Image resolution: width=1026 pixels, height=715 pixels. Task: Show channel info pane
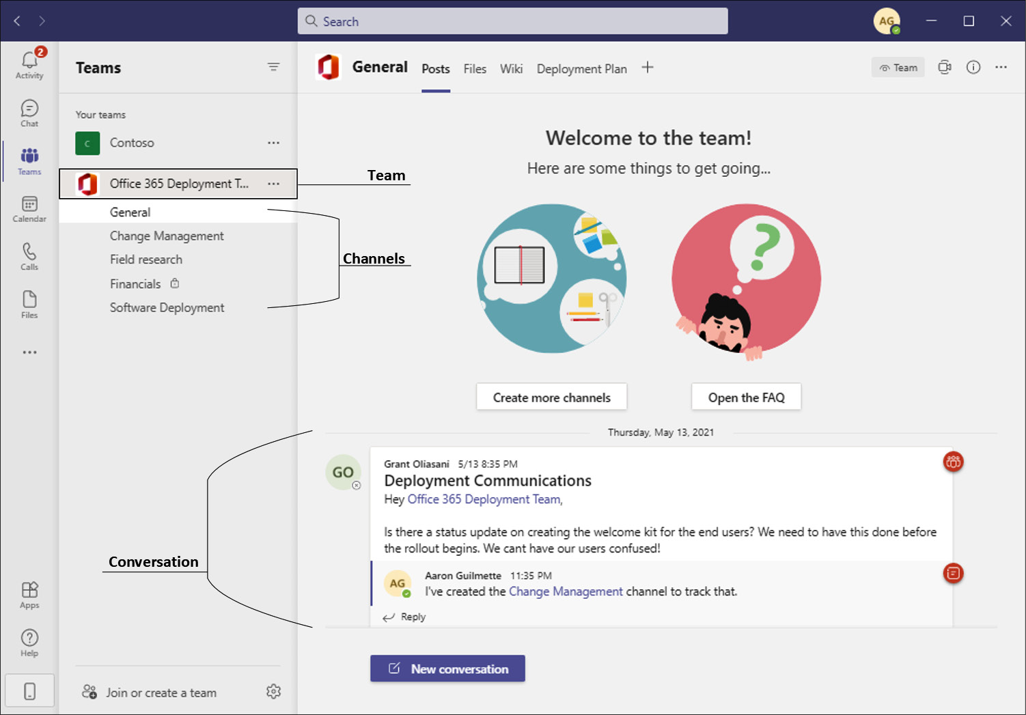click(973, 67)
